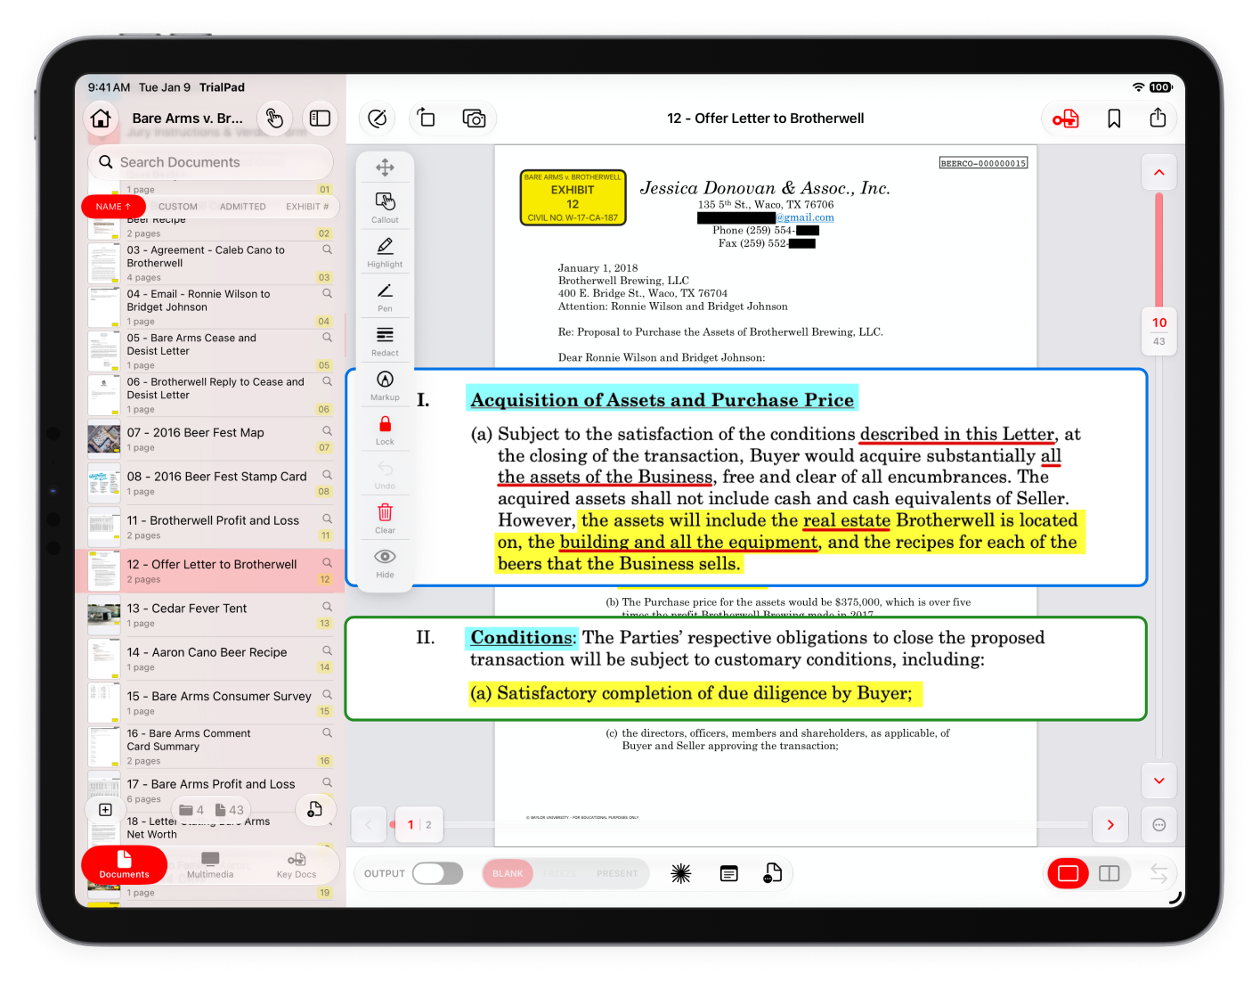Screen dimensions: 1260x989
Task: Switch to the Multimedia tab
Action: pos(210,865)
